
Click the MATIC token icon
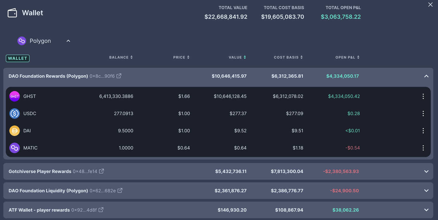[x=15, y=148]
